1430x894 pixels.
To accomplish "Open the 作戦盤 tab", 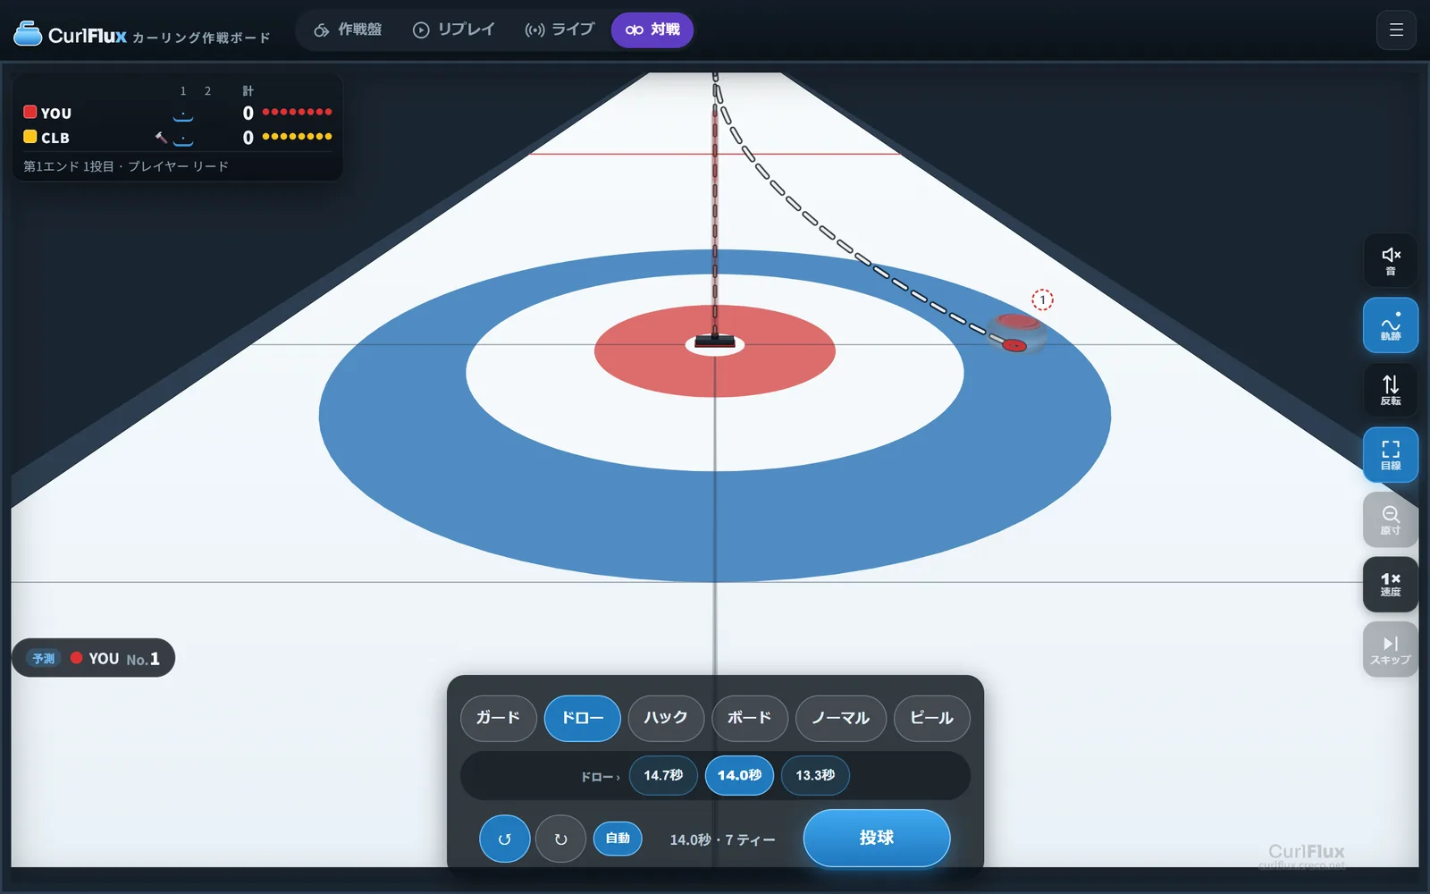I will tap(348, 30).
